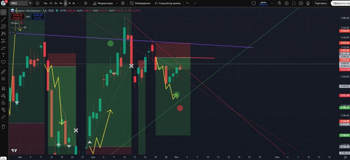Screen dimensions: 350x160
Task: Select the trend line drawing tool
Action: 4,19
